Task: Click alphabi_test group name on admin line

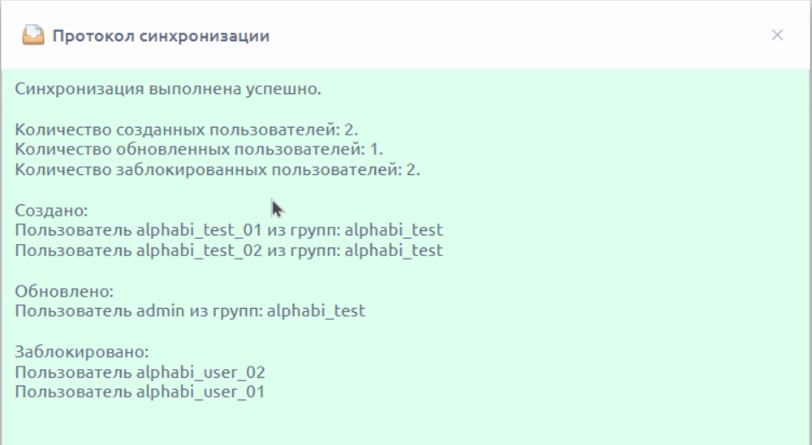Action: (x=316, y=311)
